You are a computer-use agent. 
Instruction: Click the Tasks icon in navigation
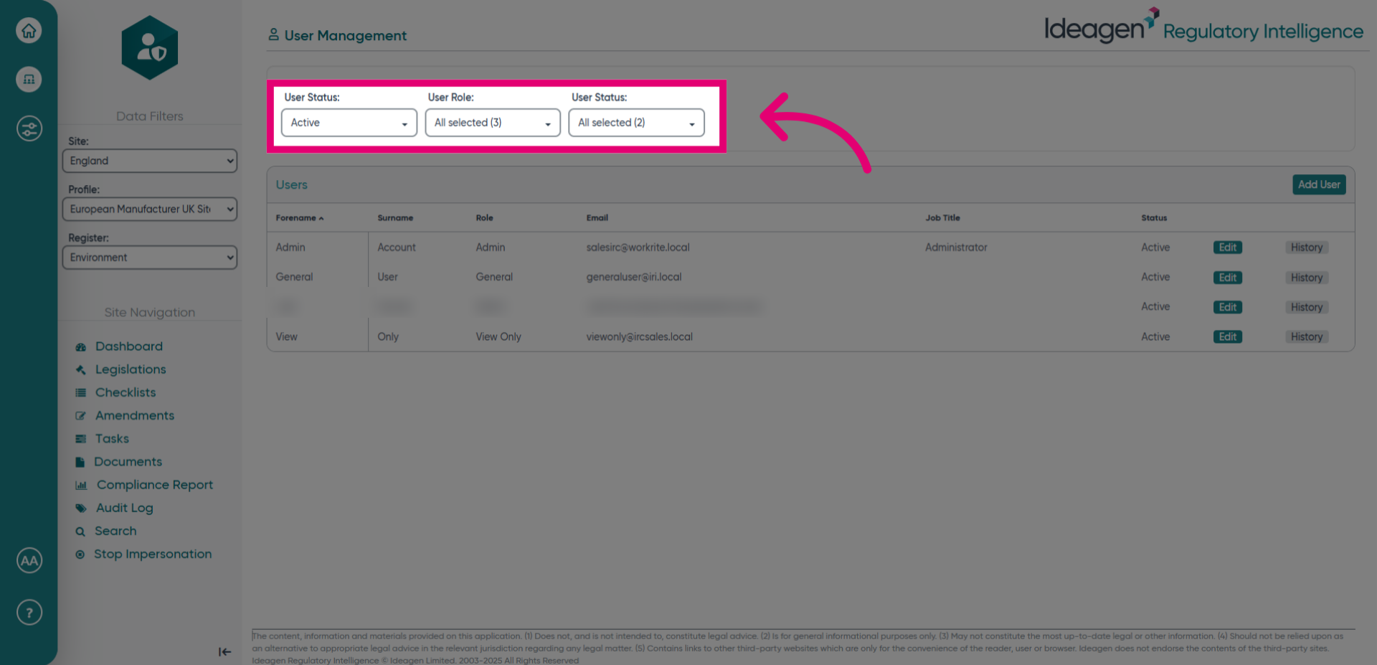pyautogui.click(x=80, y=438)
